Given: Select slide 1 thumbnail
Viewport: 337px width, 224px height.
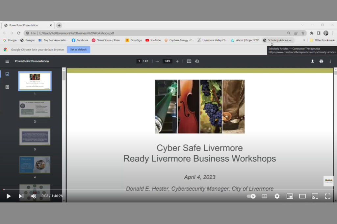Looking at the screenshot, I should tap(35, 81).
